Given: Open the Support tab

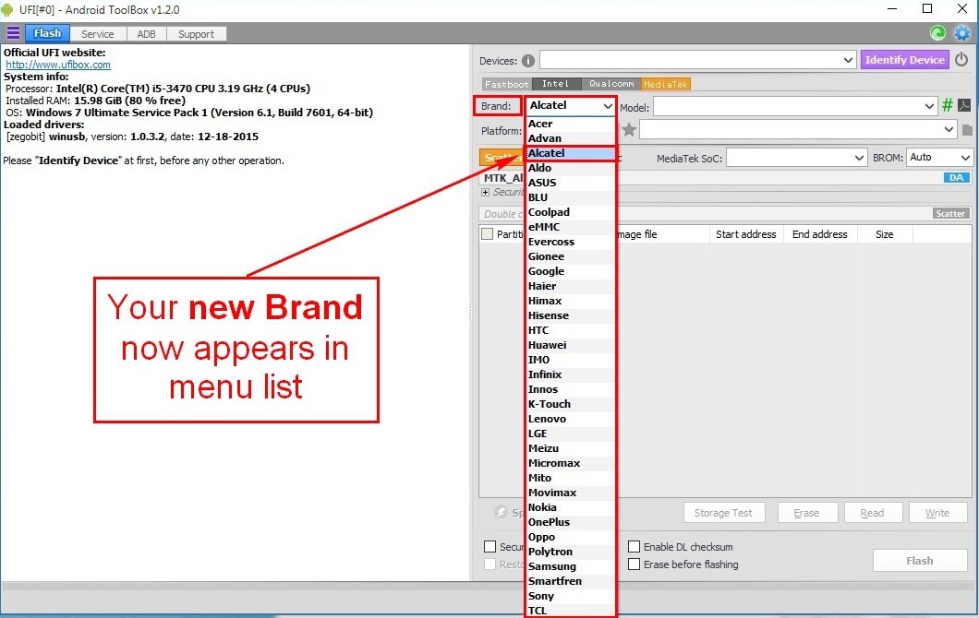Looking at the screenshot, I should coord(196,34).
